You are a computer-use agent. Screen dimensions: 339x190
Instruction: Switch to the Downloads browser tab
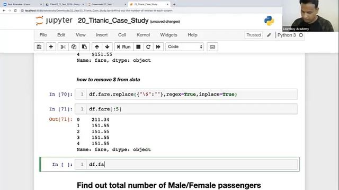tap(107, 4)
